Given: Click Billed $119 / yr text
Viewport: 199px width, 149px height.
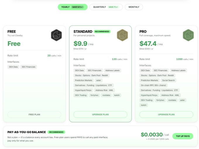Looking at the screenshot, I should (80, 49).
